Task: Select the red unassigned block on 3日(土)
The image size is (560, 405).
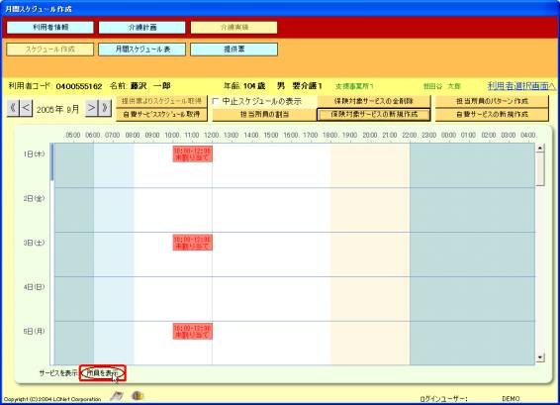Action: pyautogui.click(x=193, y=243)
